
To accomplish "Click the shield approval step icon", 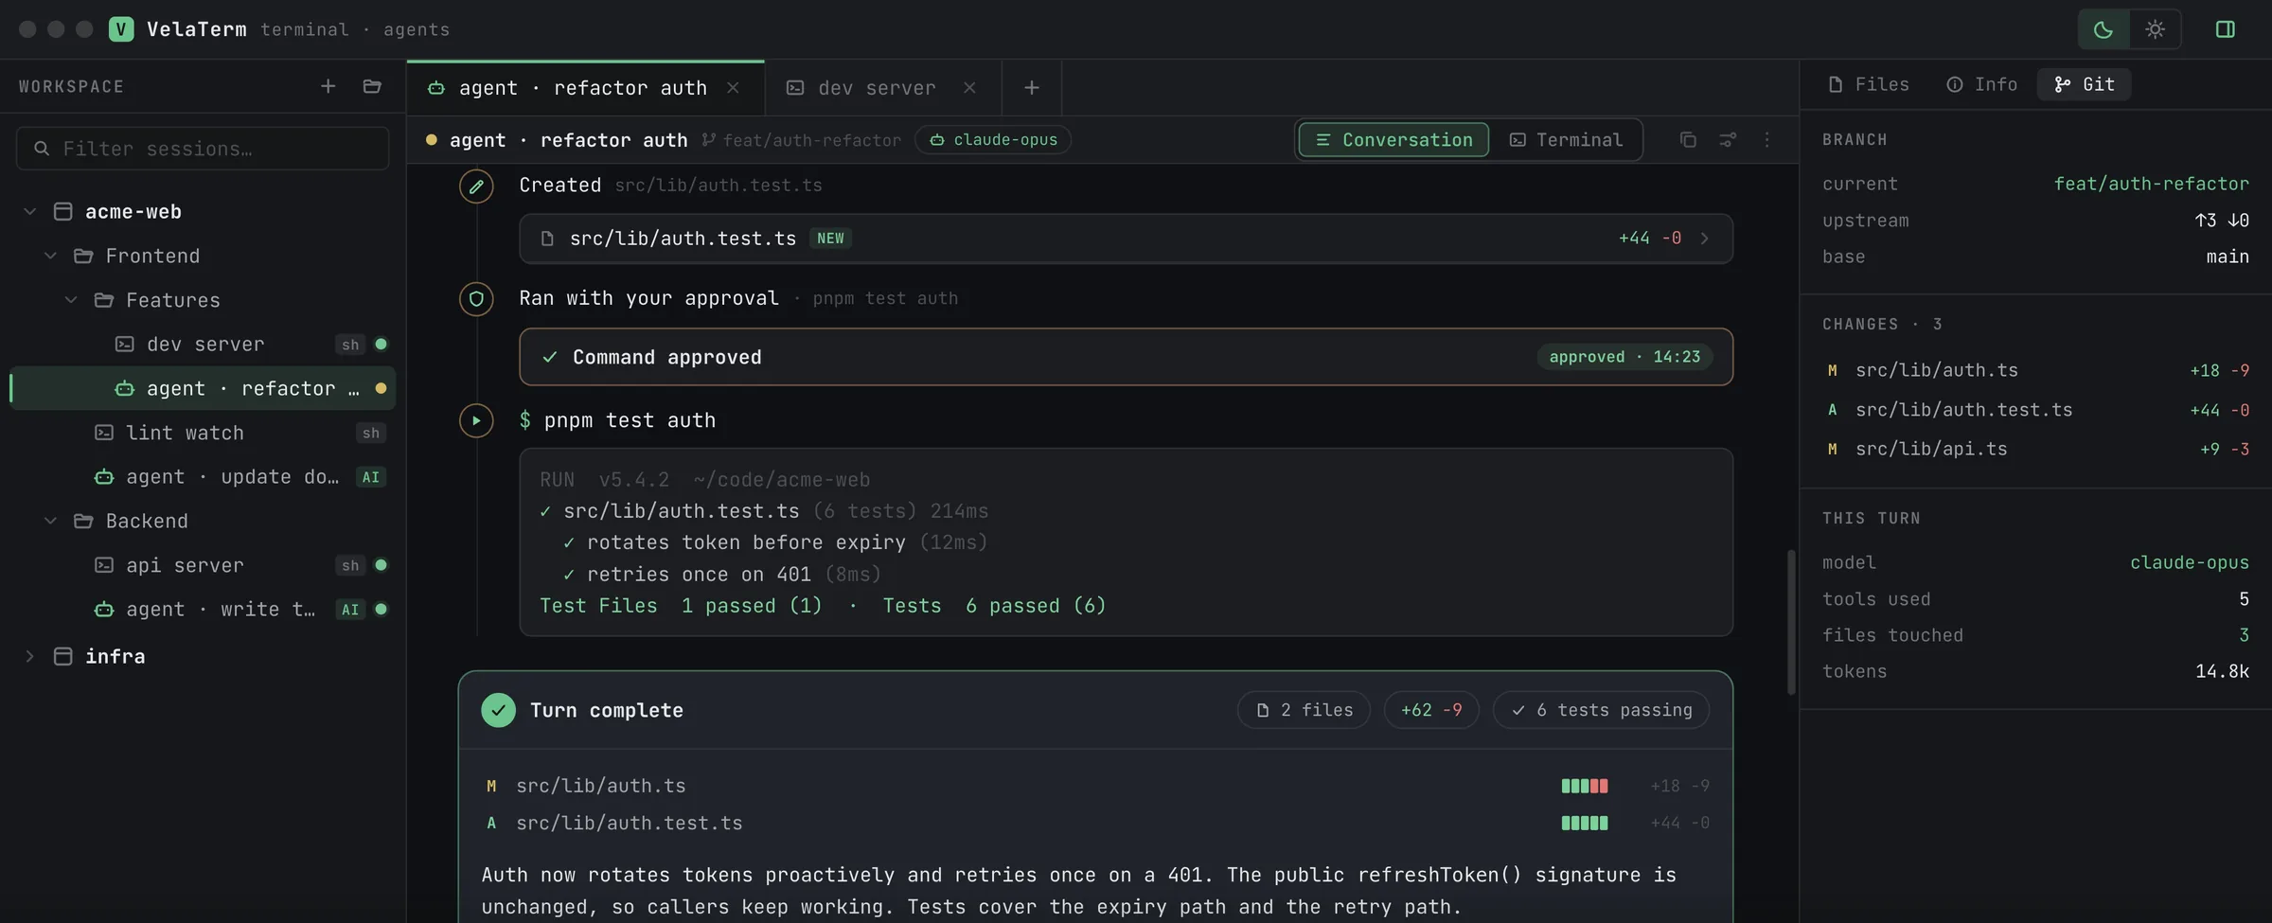I will point(476,299).
